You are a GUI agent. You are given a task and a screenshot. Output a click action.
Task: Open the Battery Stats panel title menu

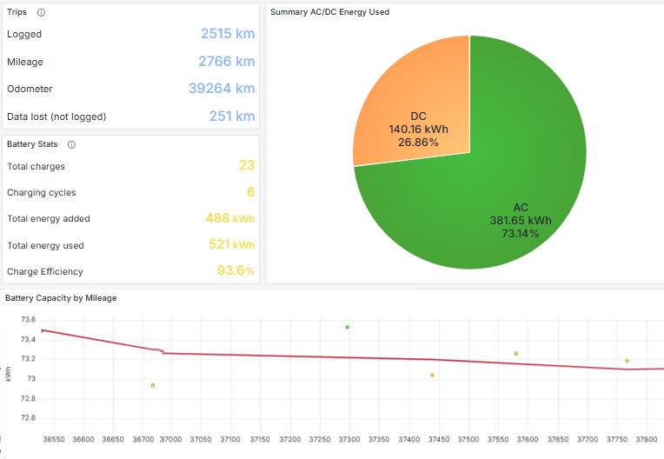pyautogui.click(x=32, y=144)
